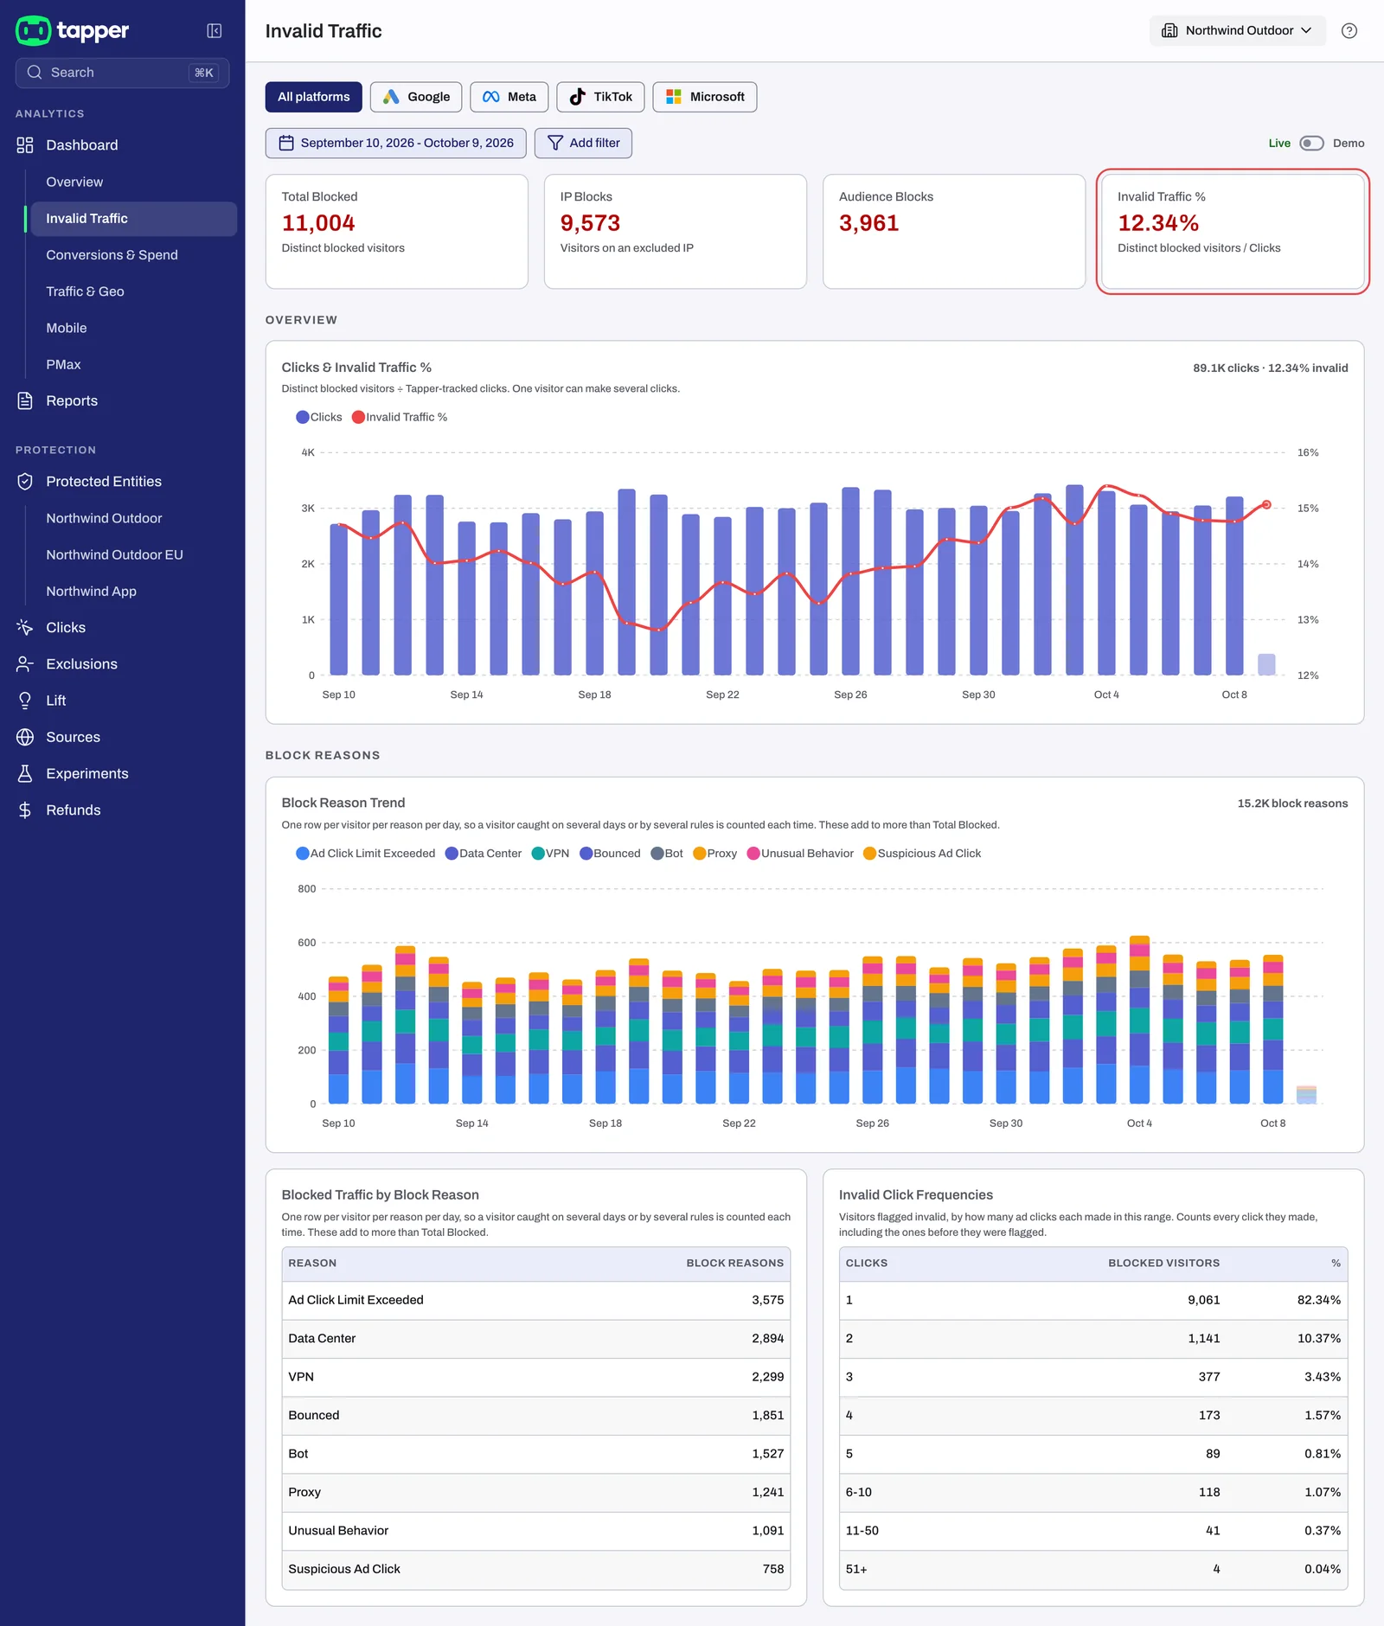This screenshot has width=1384, height=1626.
Task: Toggle the Clicks legend series
Action: click(x=319, y=418)
